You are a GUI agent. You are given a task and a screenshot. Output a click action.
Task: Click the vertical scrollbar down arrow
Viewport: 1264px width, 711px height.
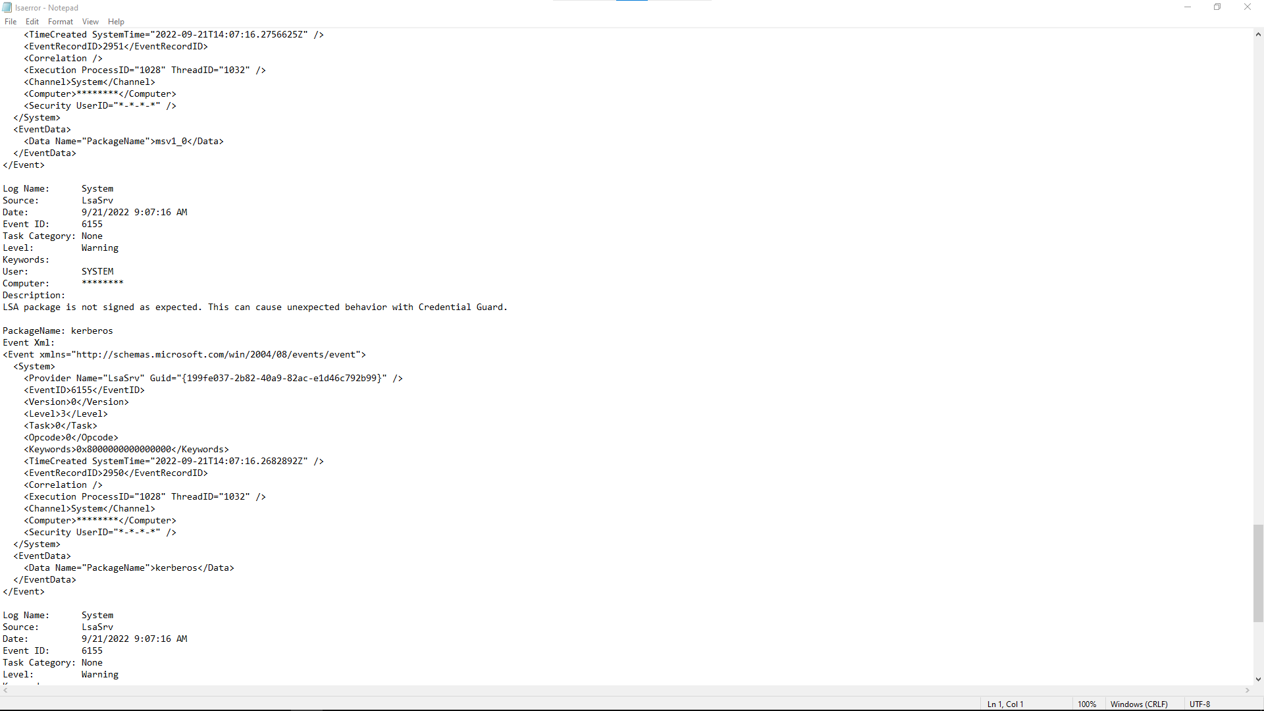(x=1258, y=679)
